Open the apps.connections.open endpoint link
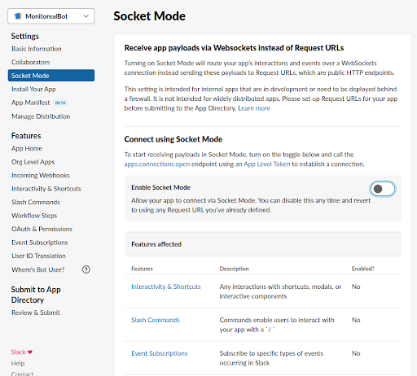Image resolution: width=417 pixels, height=376 pixels. pyautogui.click(x=157, y=164)
